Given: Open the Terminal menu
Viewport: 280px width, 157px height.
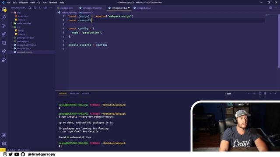Looking at the screenshot, I should (53, 3).
